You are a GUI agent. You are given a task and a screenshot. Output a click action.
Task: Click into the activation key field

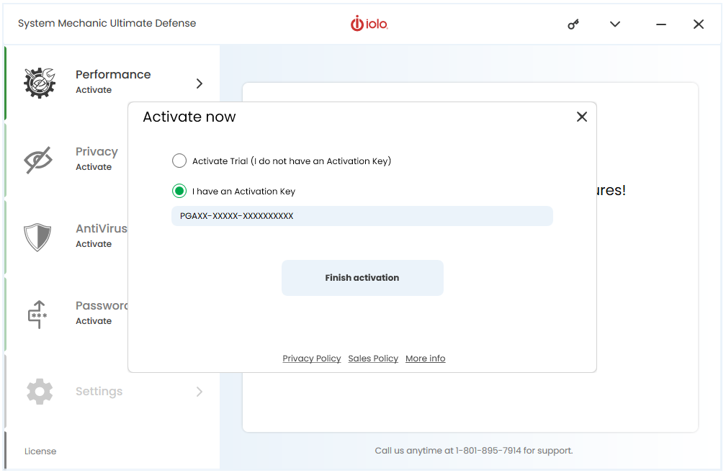(362, 216)
